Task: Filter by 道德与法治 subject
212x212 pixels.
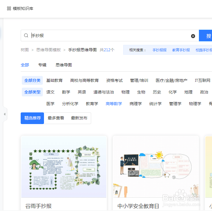Action: 104,92
